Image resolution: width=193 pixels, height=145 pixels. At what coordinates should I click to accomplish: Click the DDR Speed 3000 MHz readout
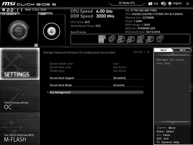click(x=92, y=16)
